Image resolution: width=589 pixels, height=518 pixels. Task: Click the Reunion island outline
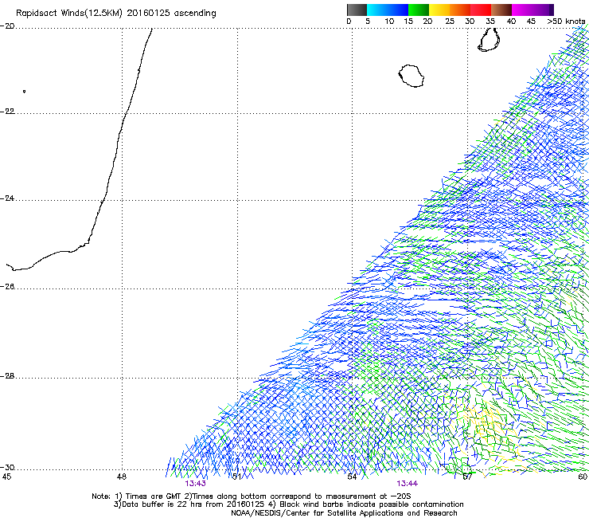tap(412, 76)
